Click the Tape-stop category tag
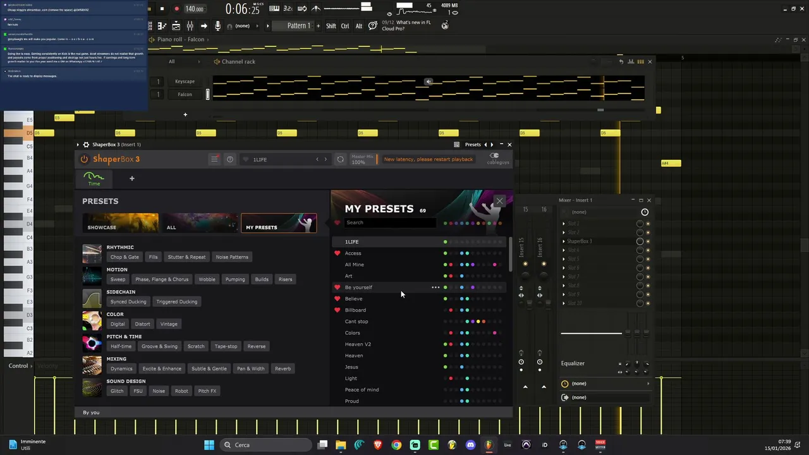This screenshot has width=809, height=455. (226, 346)
